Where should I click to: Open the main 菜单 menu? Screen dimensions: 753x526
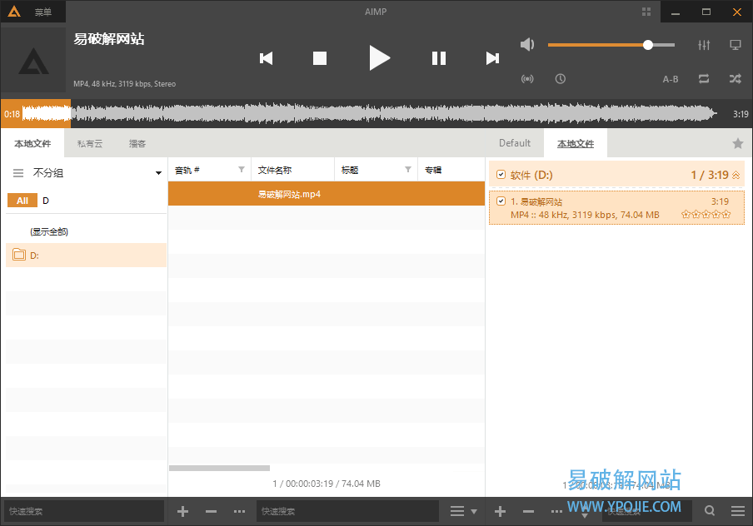(x=42, y=12)
